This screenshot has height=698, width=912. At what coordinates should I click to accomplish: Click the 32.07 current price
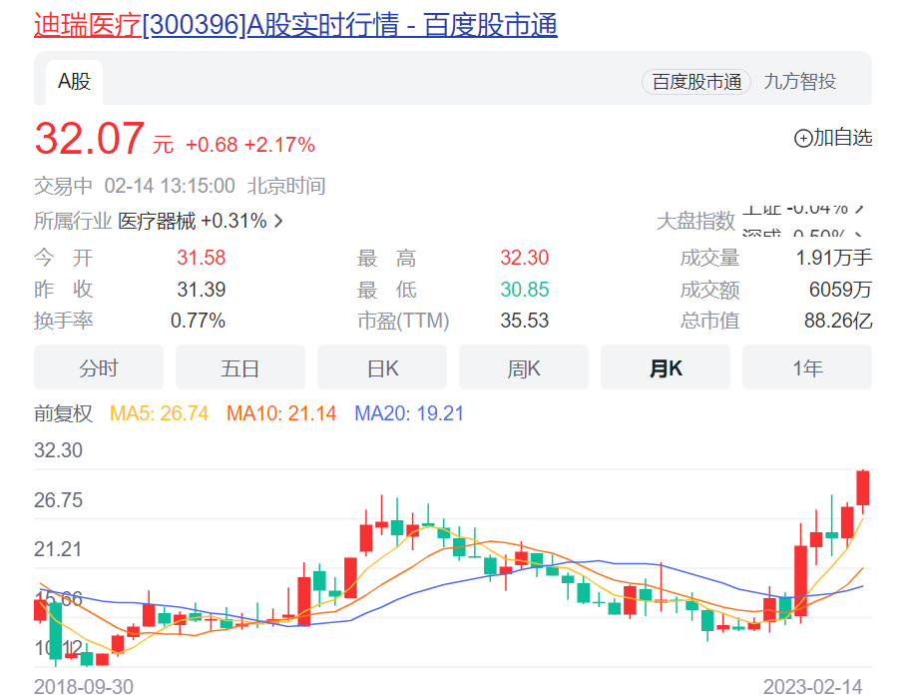point(90,140)
